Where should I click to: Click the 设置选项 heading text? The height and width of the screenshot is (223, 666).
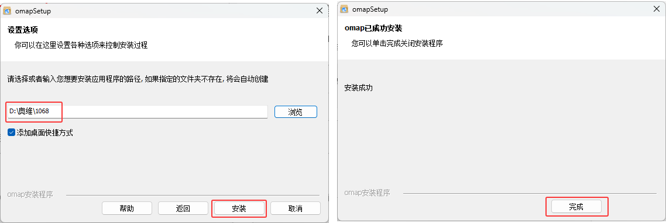point(23,30)
